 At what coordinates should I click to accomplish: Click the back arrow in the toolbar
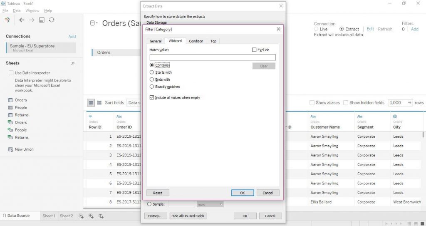[22, 20]
